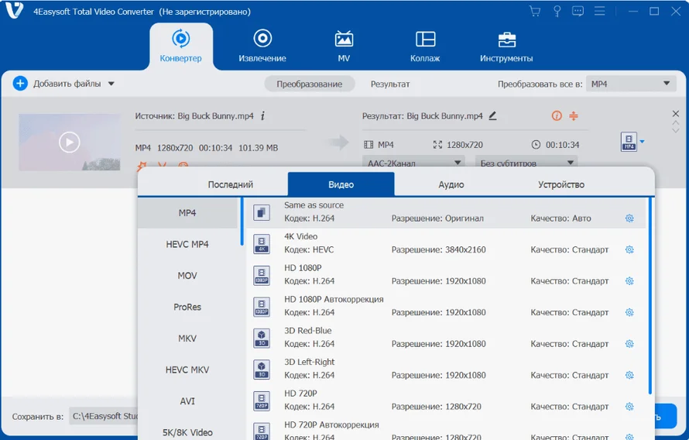Open the hamburger menu in title bar

click(598, 11)
